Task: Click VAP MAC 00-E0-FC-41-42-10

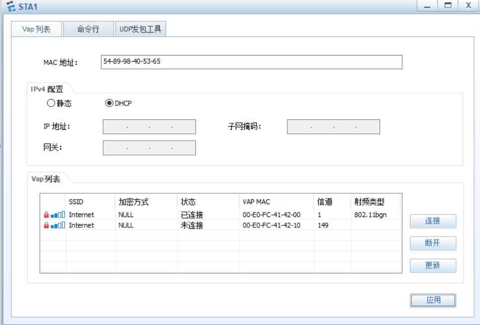Action: tap(272, 225)
